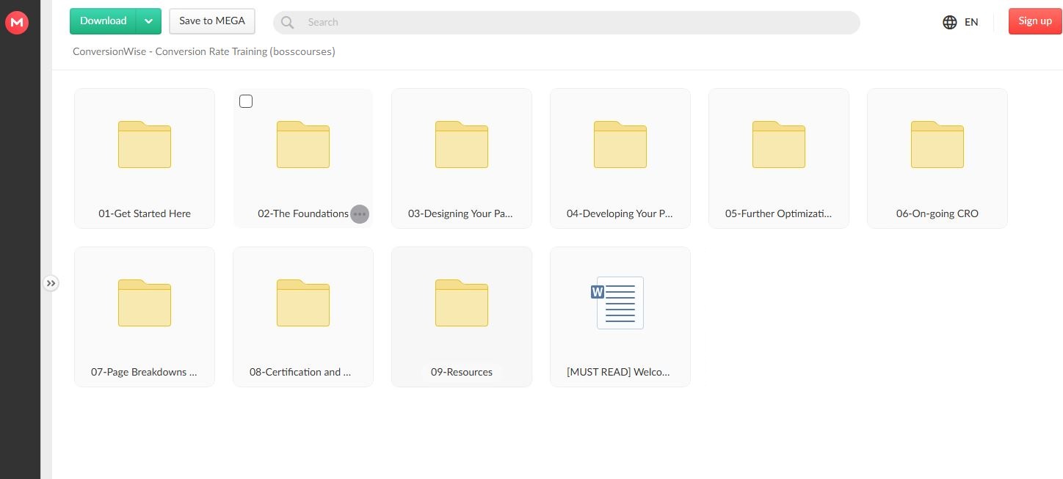Image resolution: width=1063 pixels, height=479 pixels.
Task: Click the MEGA logo icon
Action: (x=16, y=23)
